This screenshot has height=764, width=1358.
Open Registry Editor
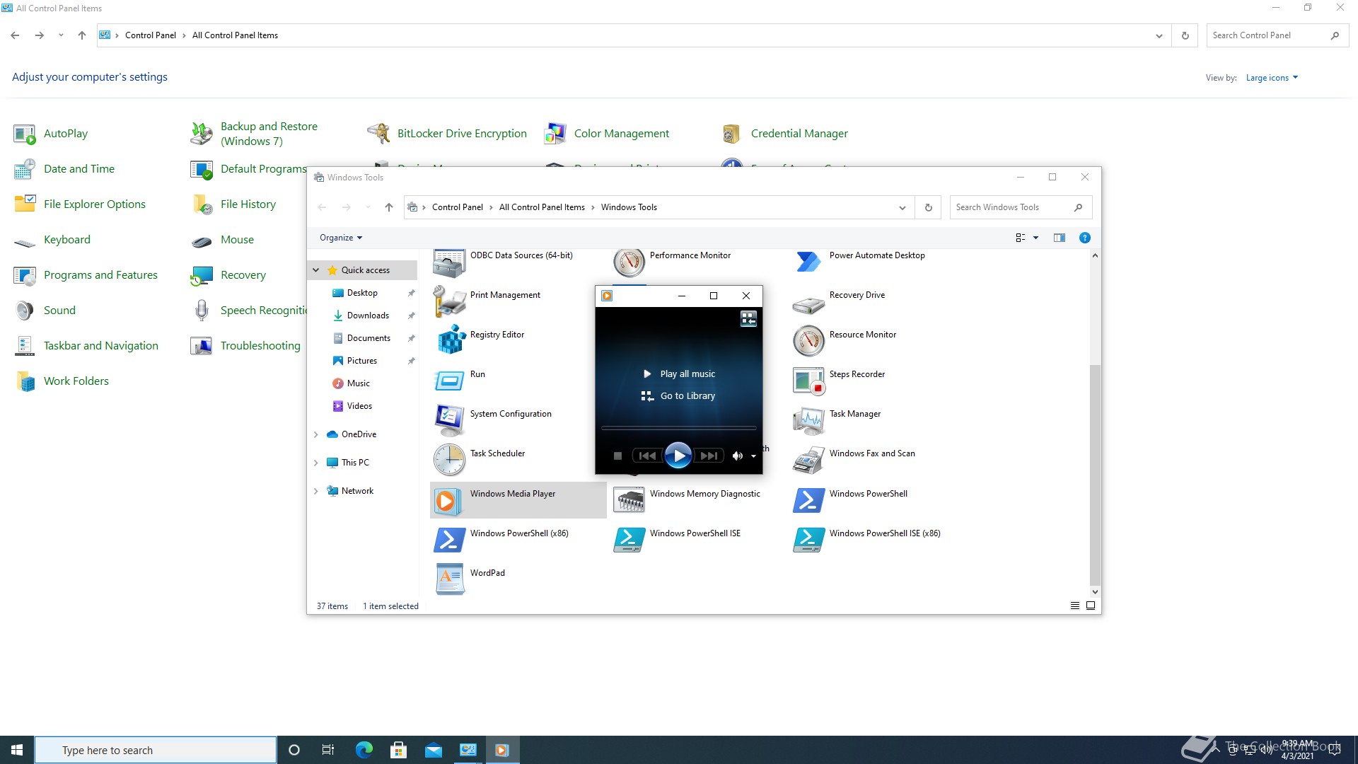(x=497, y=335)
